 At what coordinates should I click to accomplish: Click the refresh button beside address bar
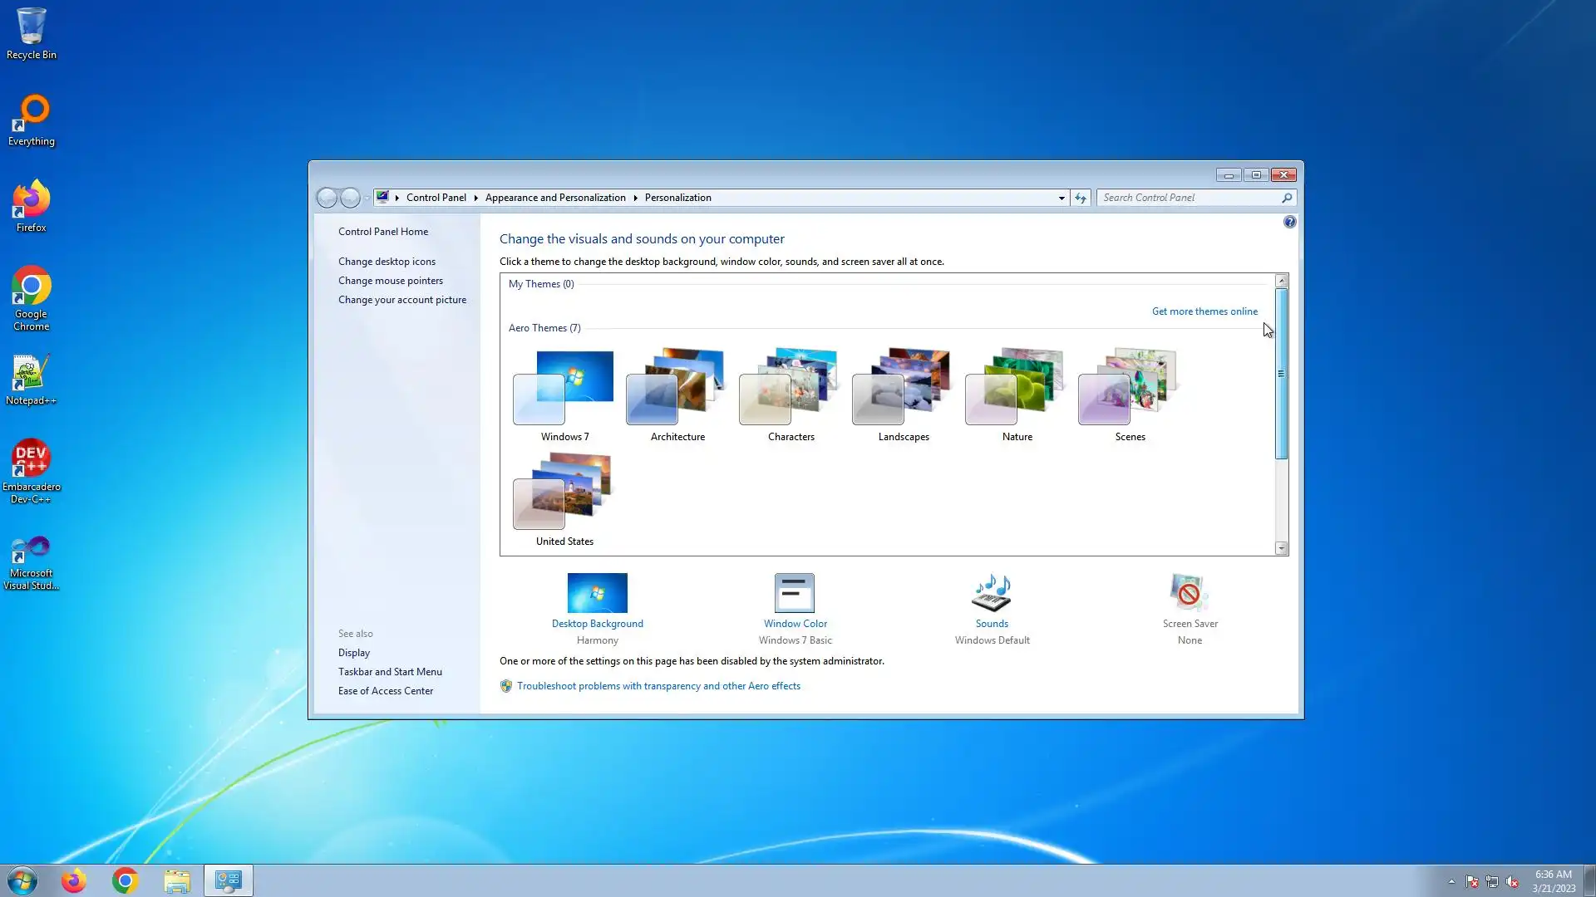coord(1081,198)
